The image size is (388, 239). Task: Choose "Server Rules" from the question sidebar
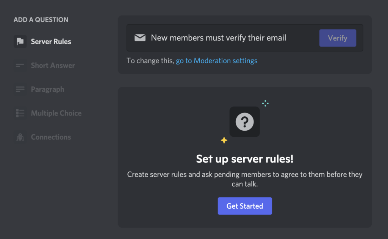[51, 41]
